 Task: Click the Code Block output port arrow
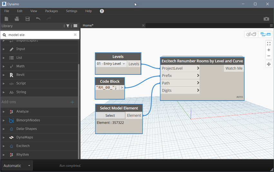point(122,87)
